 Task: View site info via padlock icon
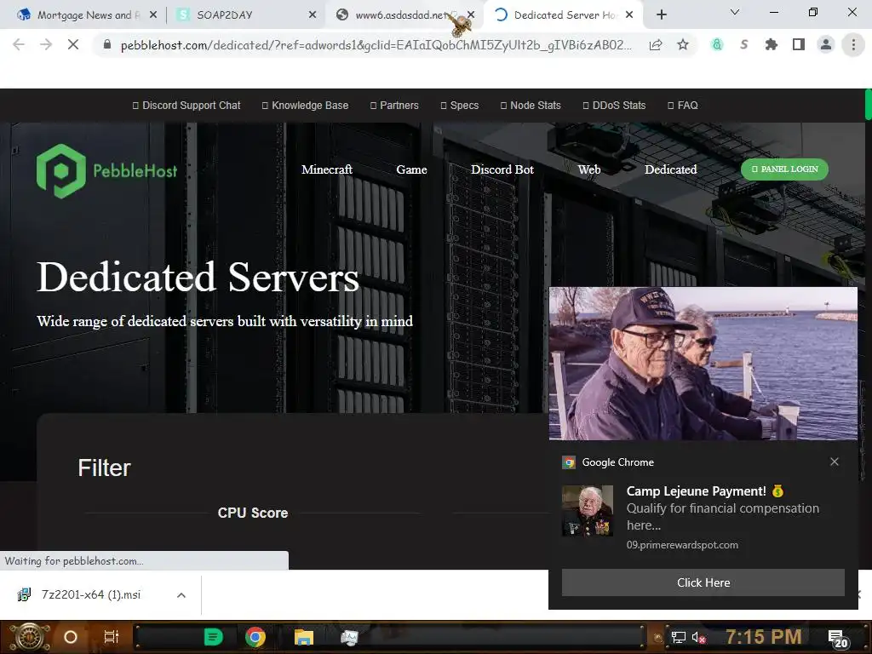coord(107,45)
